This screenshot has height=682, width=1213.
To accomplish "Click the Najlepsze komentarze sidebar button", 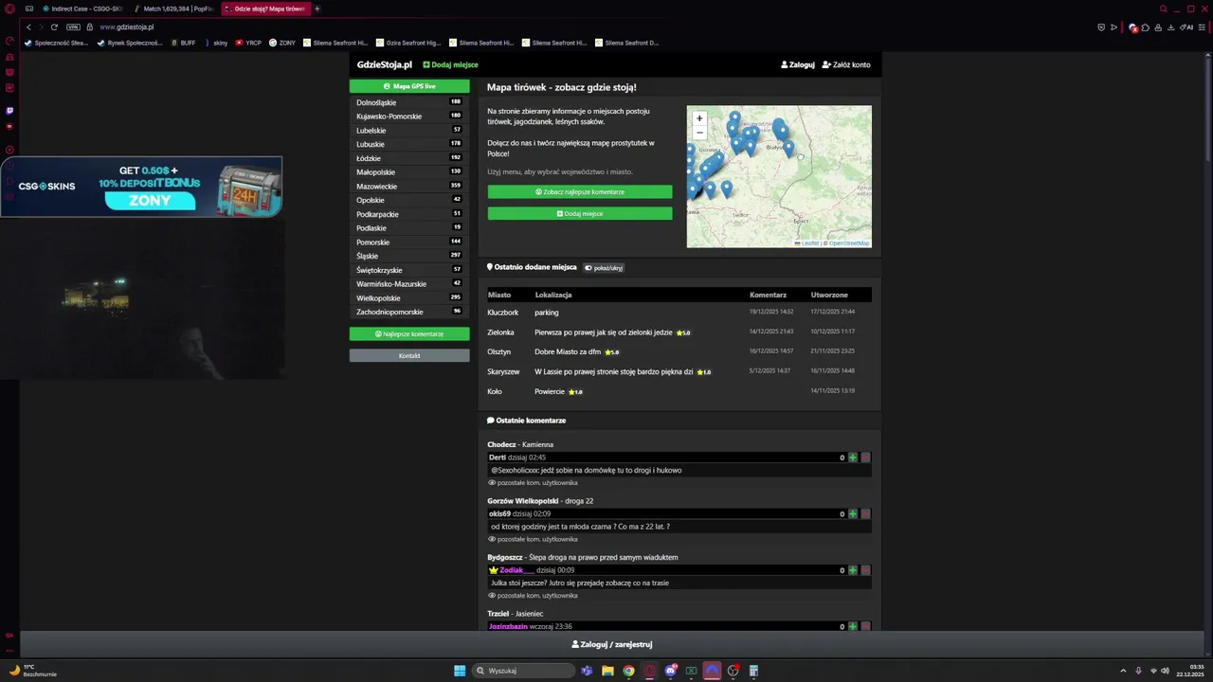I will click(409, 334).
